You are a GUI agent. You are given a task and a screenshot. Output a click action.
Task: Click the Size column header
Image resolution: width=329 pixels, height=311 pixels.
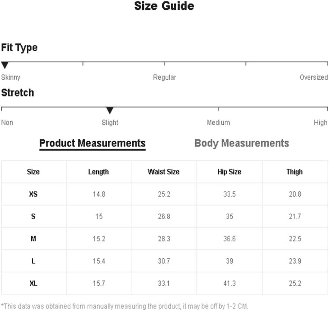coord(33,172)
